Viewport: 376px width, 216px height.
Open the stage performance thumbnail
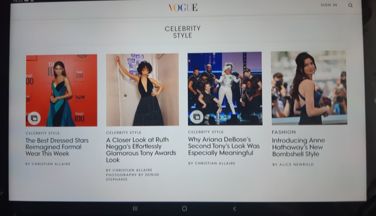(x=225, y=89)
